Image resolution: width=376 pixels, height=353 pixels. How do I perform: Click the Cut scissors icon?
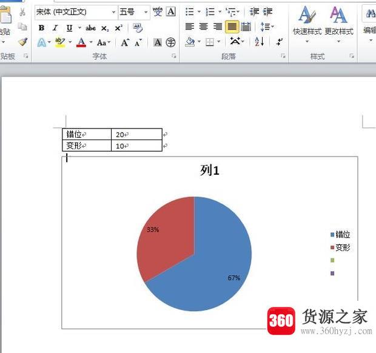22,12
